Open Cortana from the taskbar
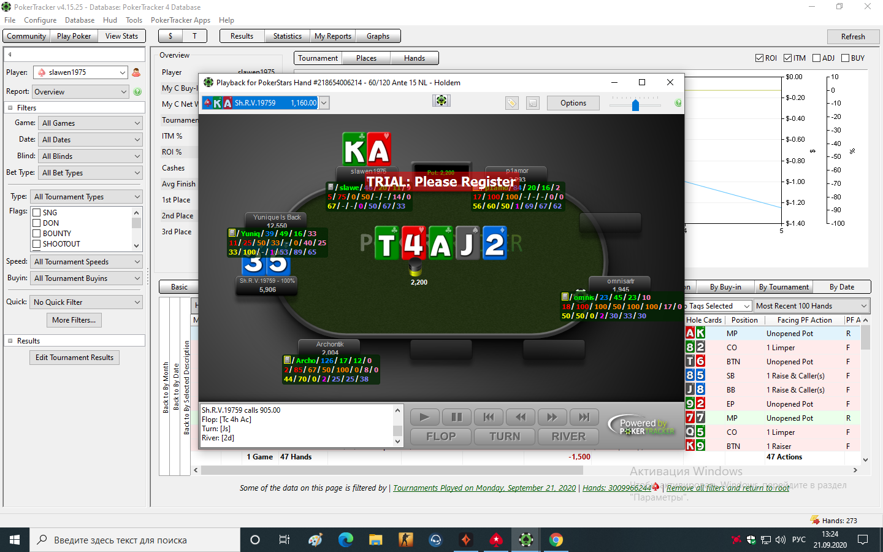This screenshot has width=883, height=552. pyautogui.click(x=255, y=540)
